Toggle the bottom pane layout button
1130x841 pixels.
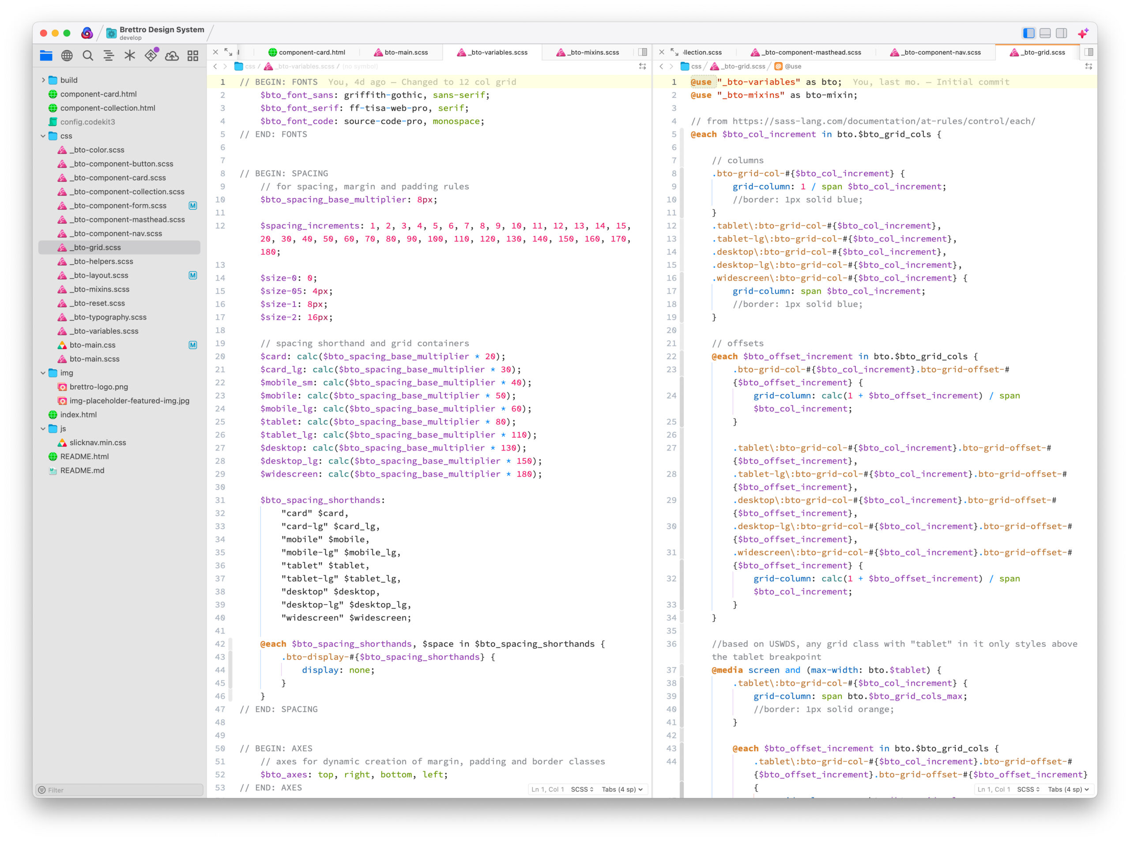(1045, 33)
